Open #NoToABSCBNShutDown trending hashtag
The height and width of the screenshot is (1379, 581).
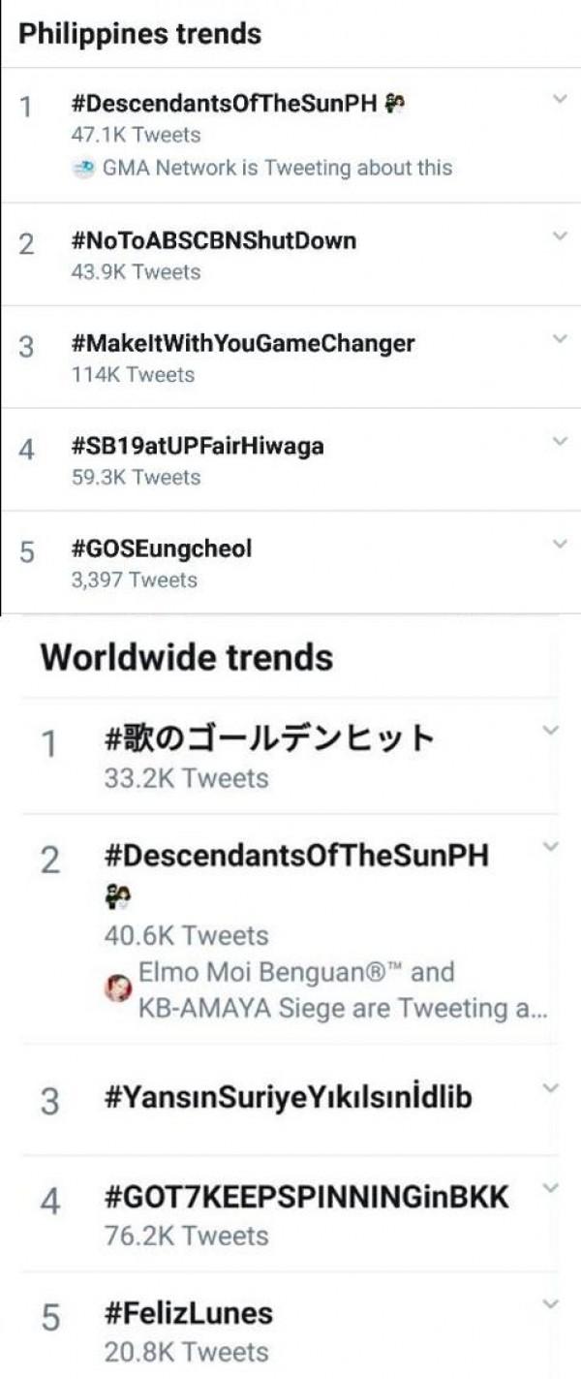click(x=214, y=239)
